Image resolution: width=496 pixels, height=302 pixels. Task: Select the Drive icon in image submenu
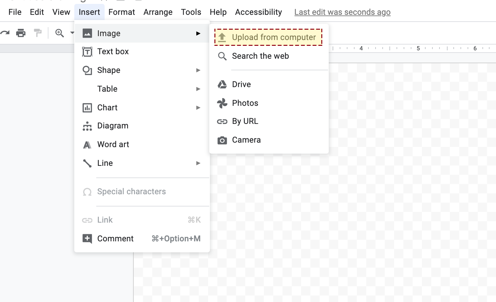coord(222,85)
